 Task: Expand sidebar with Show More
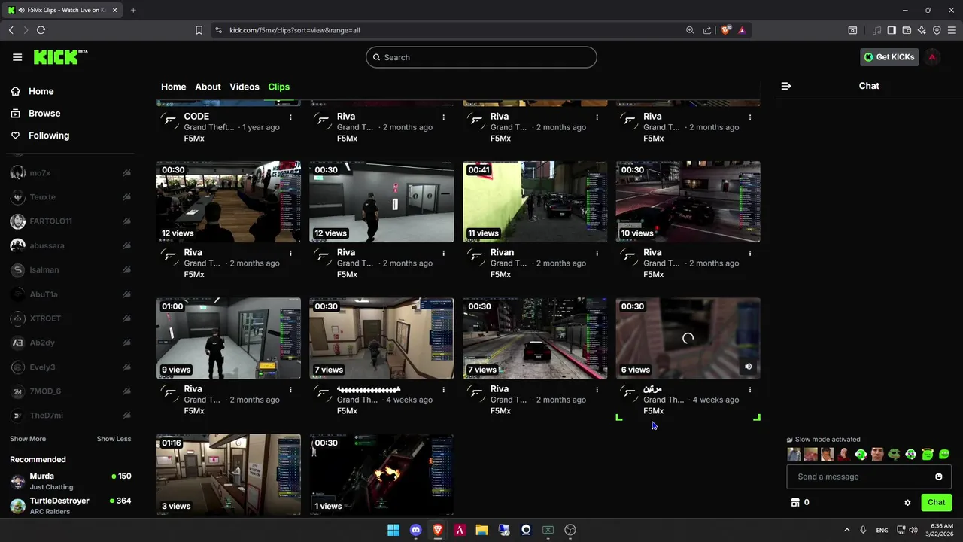28,439
